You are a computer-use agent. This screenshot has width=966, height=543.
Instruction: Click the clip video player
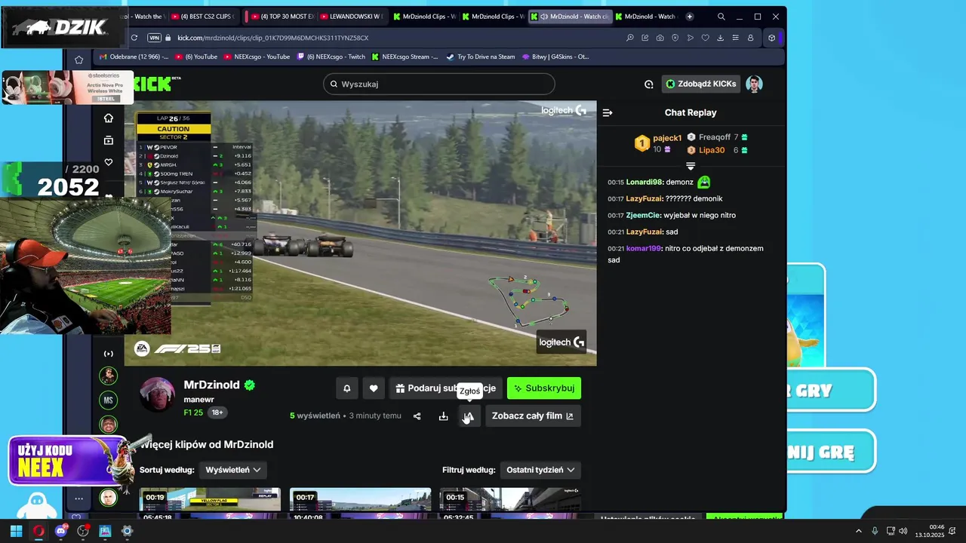pyautogui.click(x=361, y=233)
